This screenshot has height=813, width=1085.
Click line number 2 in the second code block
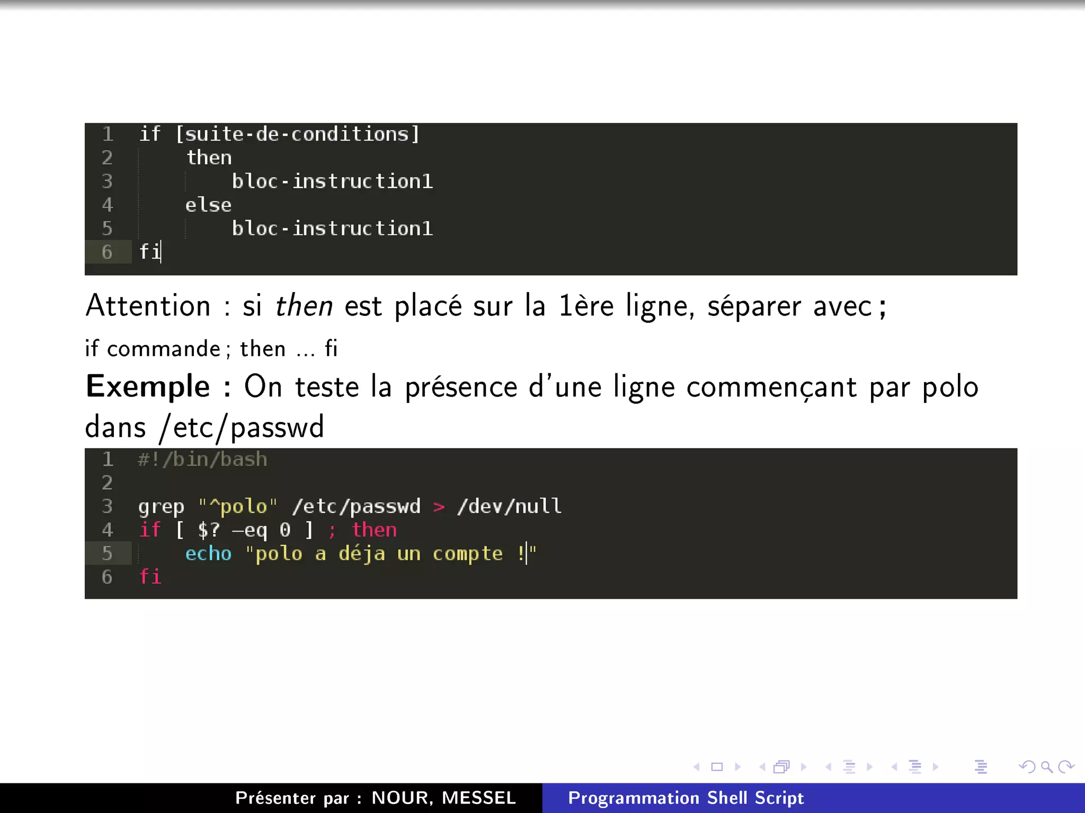[107, 483]
